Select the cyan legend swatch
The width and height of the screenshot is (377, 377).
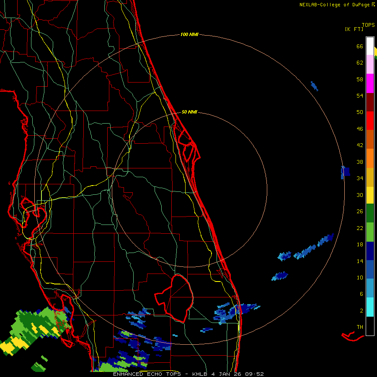[x=370, y=307]
